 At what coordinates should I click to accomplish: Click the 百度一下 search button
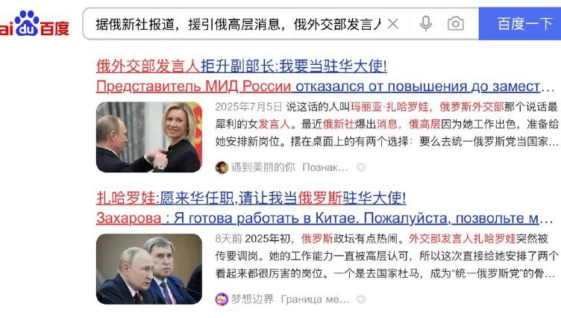pos(520,24)
